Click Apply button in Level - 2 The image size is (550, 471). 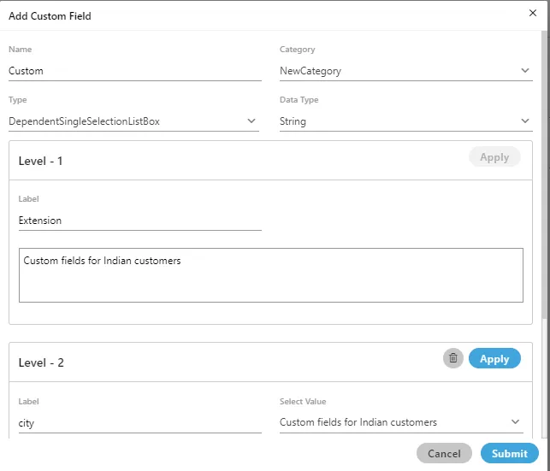click(x=494, y=358)
